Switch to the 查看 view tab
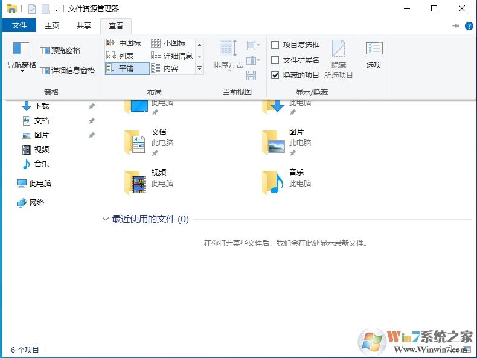 (x=116, y=26)
